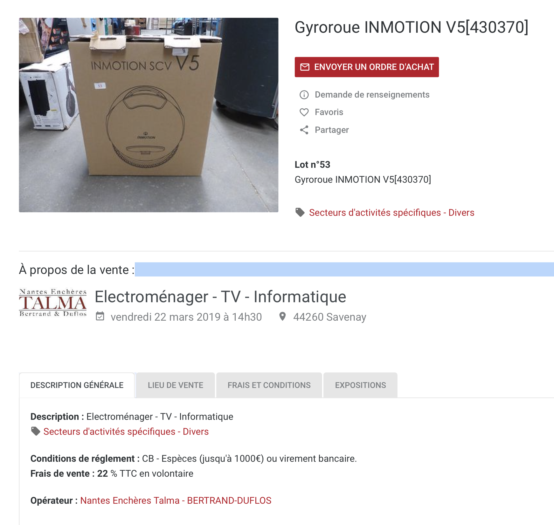Open Nantes Enchères Talma - BERTRAND-DUFLOS operator link

[176, 501]
